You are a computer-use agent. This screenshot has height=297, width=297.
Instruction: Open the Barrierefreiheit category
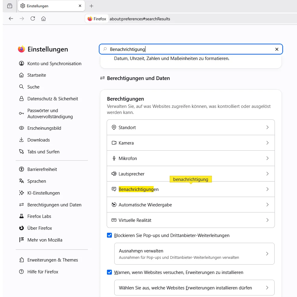[42, 169]
